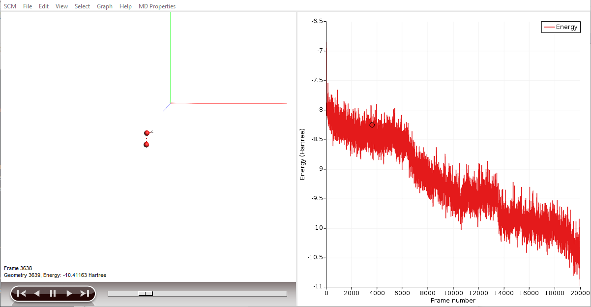Viewport: 591px width, 307px height.
Task: Click the Energy (Hartree) axis label
Action: [303, 154]
